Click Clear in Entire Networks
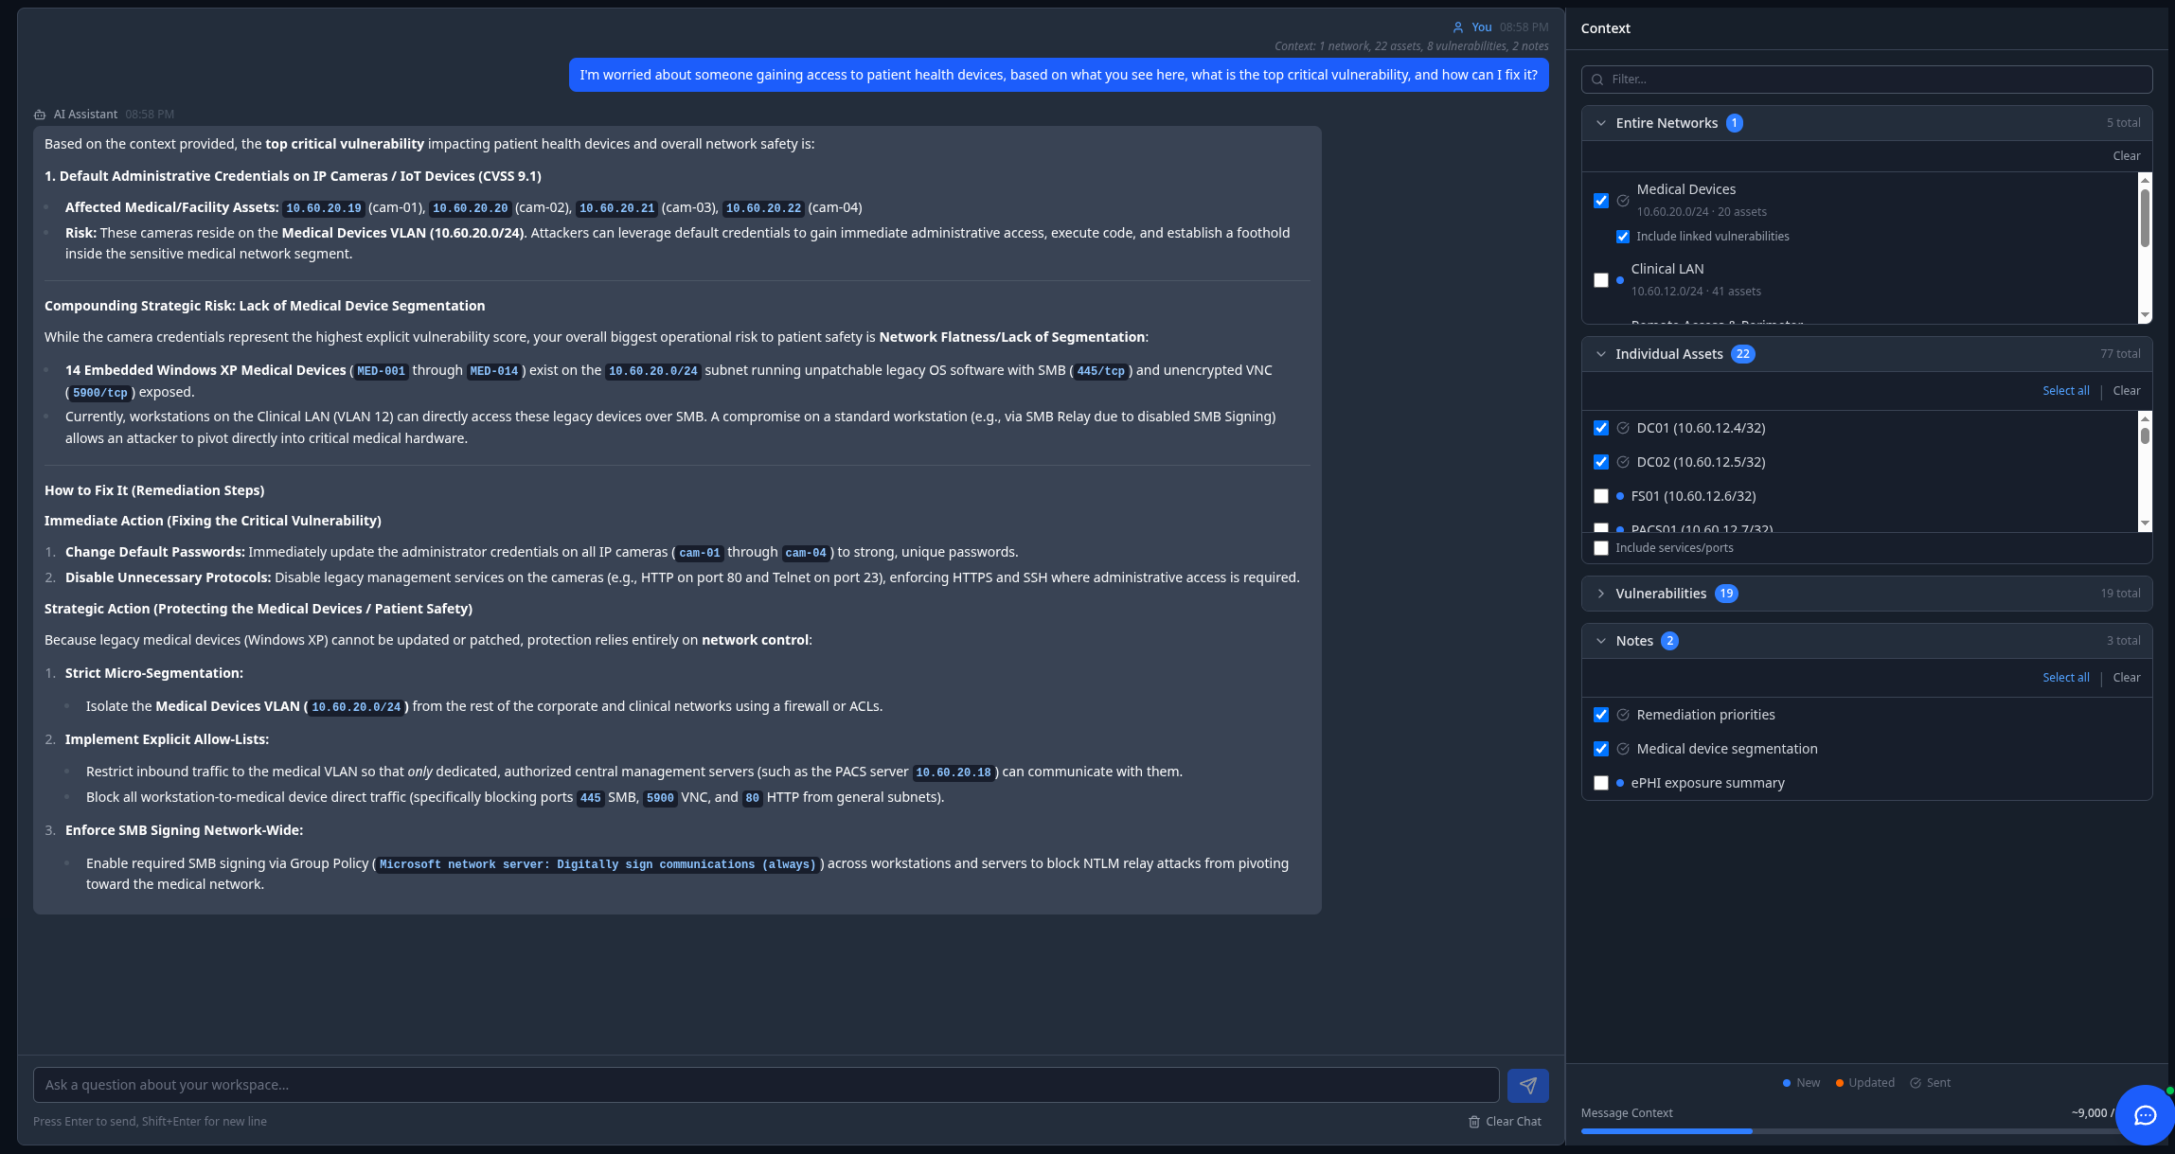 point(2126,156)
